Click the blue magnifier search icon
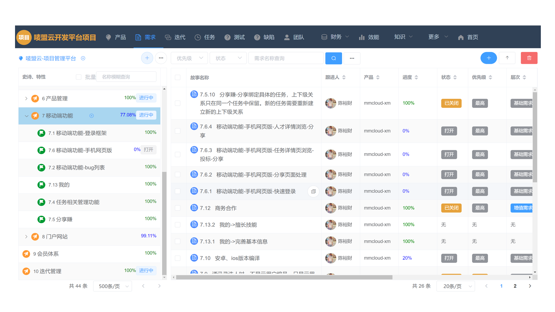The height and width of the screenshot is (312, 555). [333, 58]
